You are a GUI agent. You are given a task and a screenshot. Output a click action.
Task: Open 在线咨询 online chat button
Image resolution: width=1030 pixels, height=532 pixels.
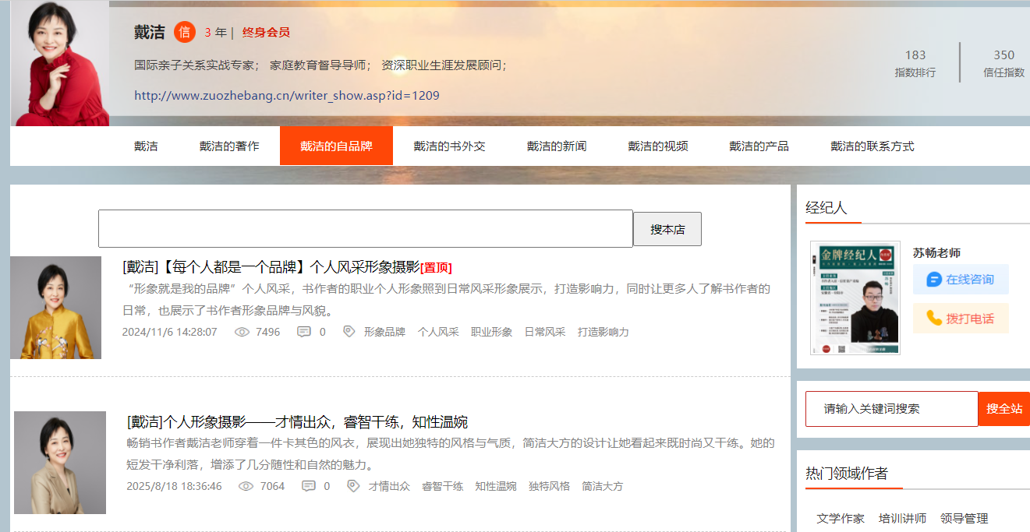[961, 280]
